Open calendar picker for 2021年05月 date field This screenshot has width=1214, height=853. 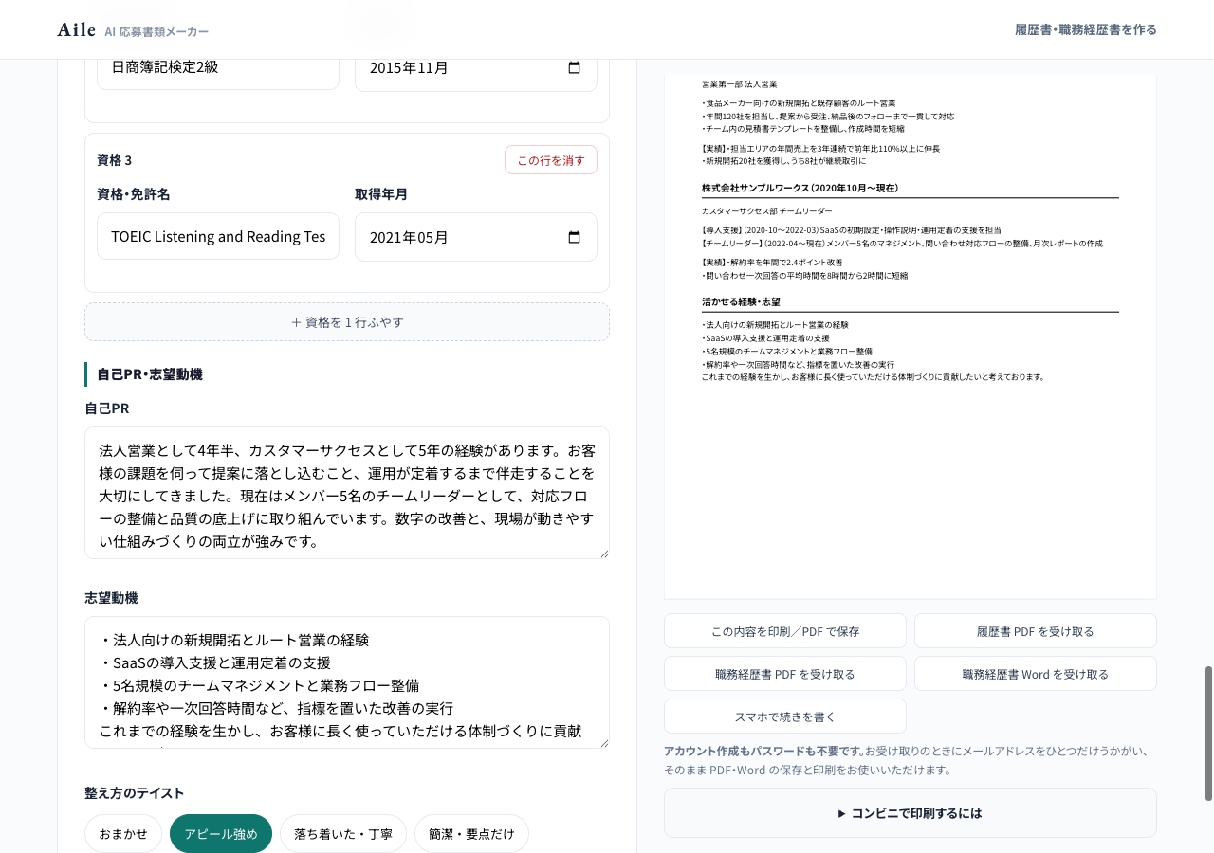[574, 237]
